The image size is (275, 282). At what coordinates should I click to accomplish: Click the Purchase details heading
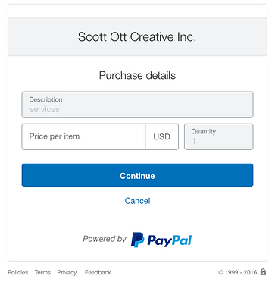pyautogui.click(x=137, y=76)
